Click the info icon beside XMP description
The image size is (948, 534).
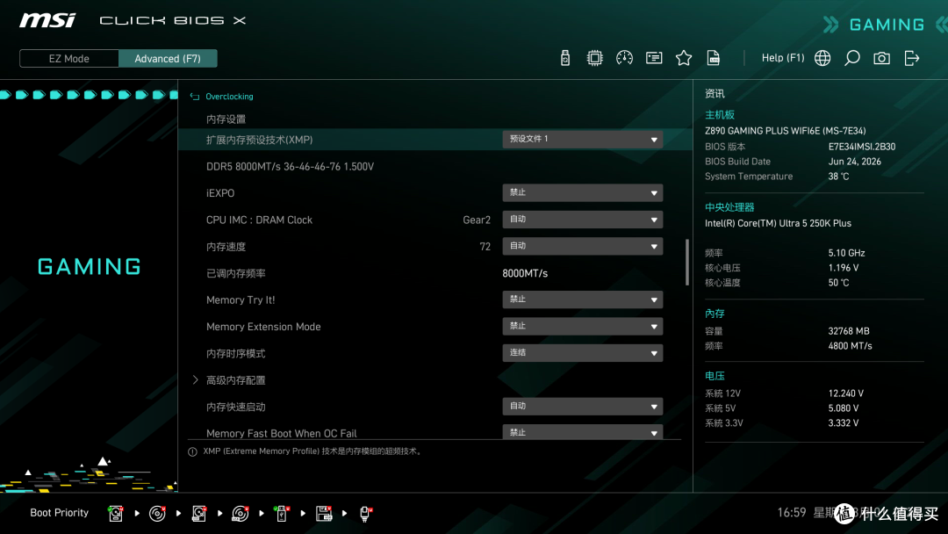[x=192, y=451]
